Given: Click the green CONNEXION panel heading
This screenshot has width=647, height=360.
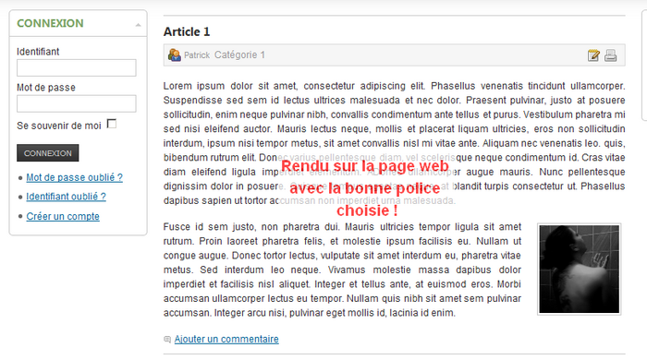Looking at the screenshot, I should [50, 23].
